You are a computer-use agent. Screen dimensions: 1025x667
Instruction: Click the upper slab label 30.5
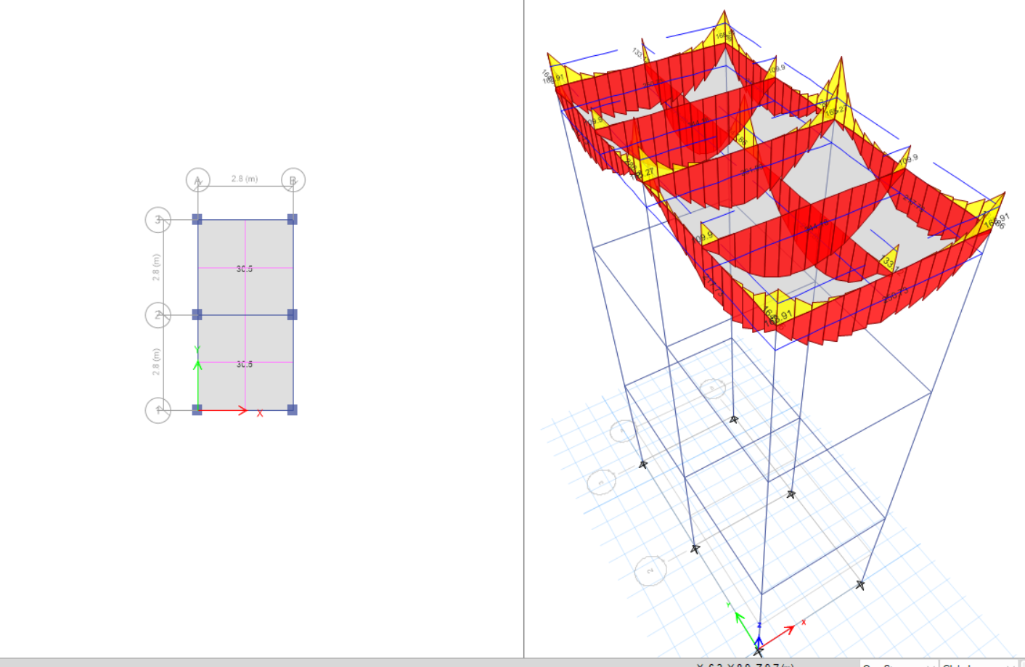(x=245, y=269)
